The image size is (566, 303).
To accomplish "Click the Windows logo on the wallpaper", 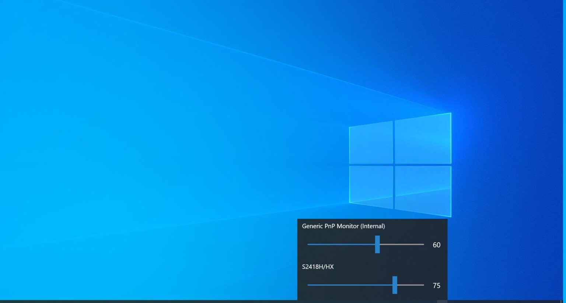I will [x=400, y=165].
